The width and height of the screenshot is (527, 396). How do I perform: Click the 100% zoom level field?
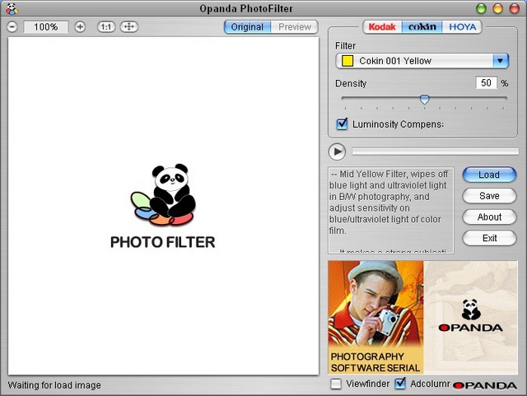click(46, 27)
